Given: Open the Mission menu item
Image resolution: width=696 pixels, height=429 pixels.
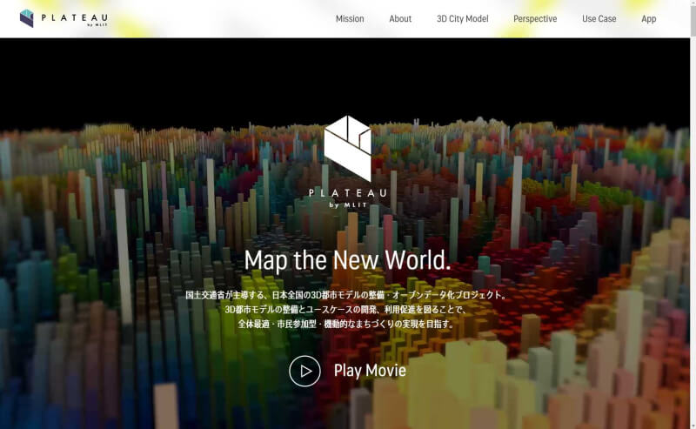Looking at the screenshot, I should point(350,19).
